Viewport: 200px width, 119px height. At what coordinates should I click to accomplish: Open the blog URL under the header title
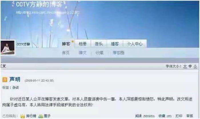coord(47,13)
